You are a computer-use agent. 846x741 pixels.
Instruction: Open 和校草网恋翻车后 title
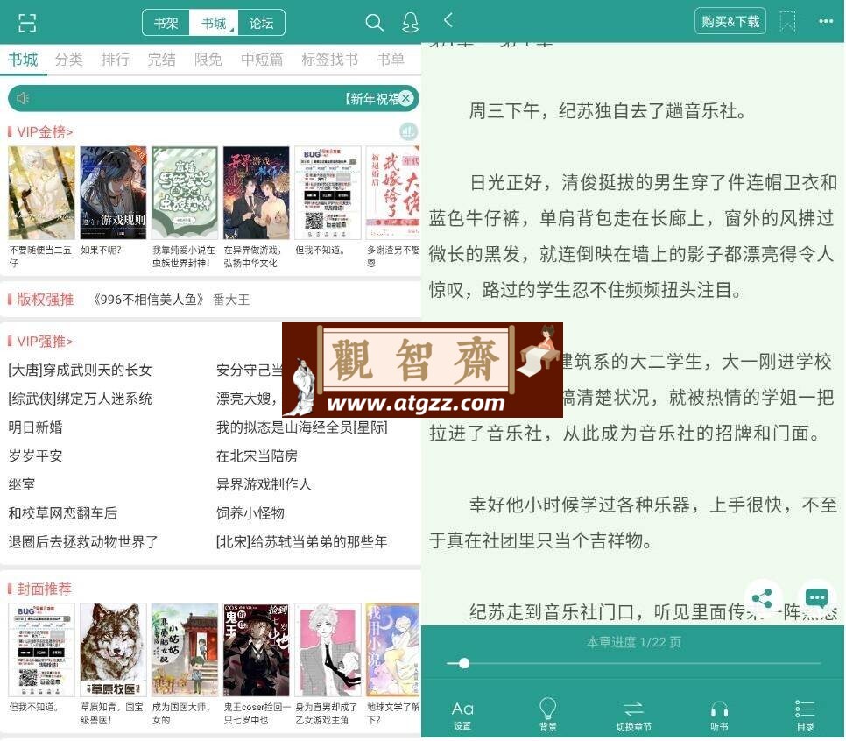[62, 512]
